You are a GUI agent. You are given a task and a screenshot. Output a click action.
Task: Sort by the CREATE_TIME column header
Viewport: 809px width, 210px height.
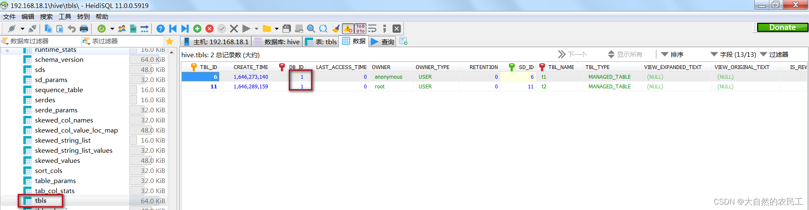(251, 67)
